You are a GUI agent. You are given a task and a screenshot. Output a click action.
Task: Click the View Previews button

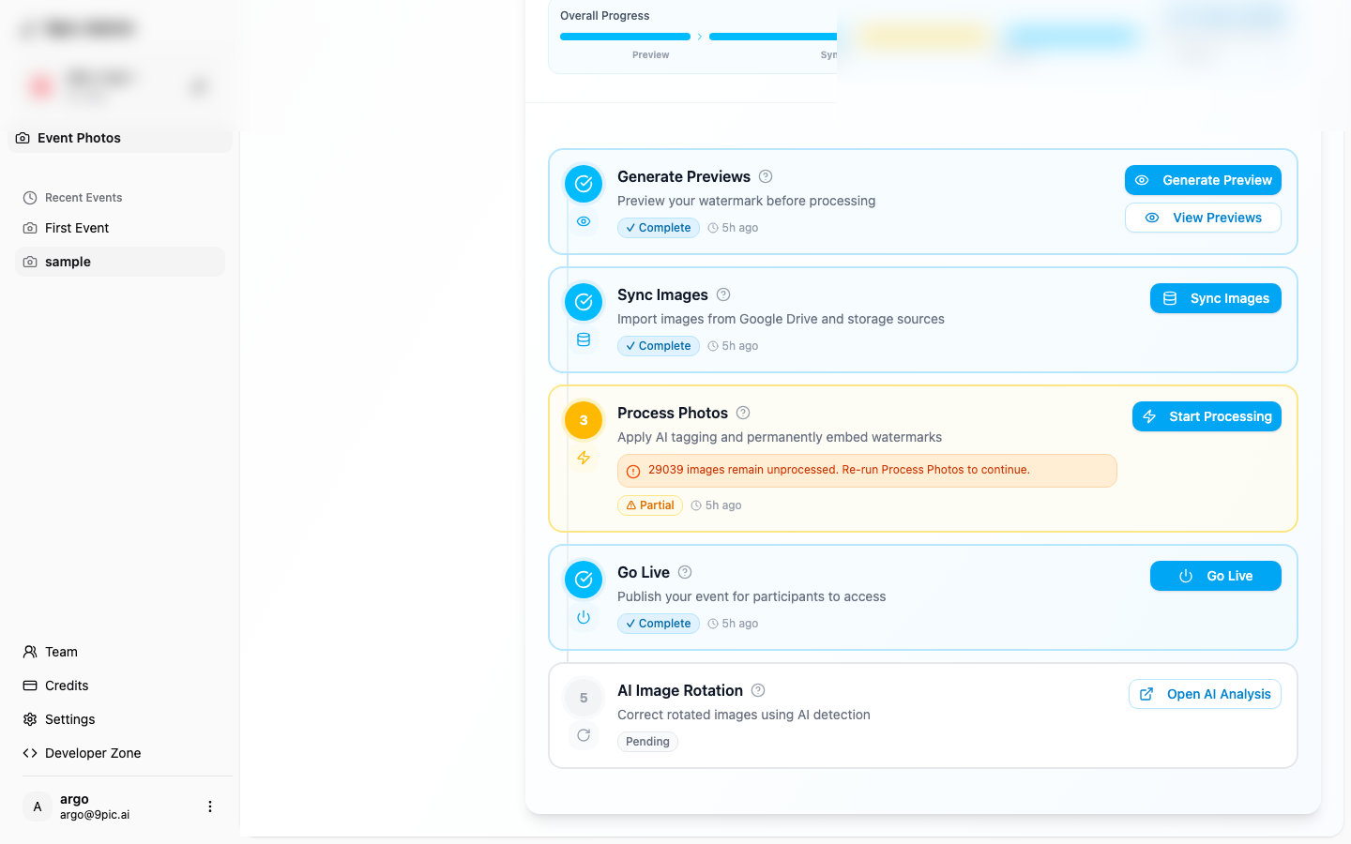pyautogui.click(x=1203, y=218)
